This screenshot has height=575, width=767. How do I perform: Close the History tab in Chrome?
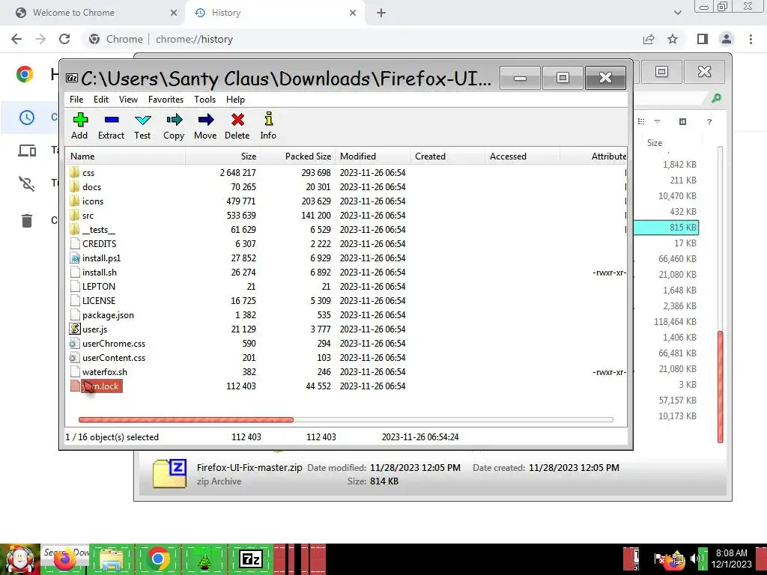[x=353, y=13]
